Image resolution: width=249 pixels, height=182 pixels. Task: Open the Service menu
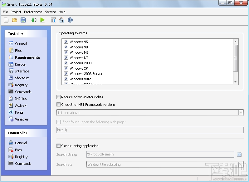(51, 12)
